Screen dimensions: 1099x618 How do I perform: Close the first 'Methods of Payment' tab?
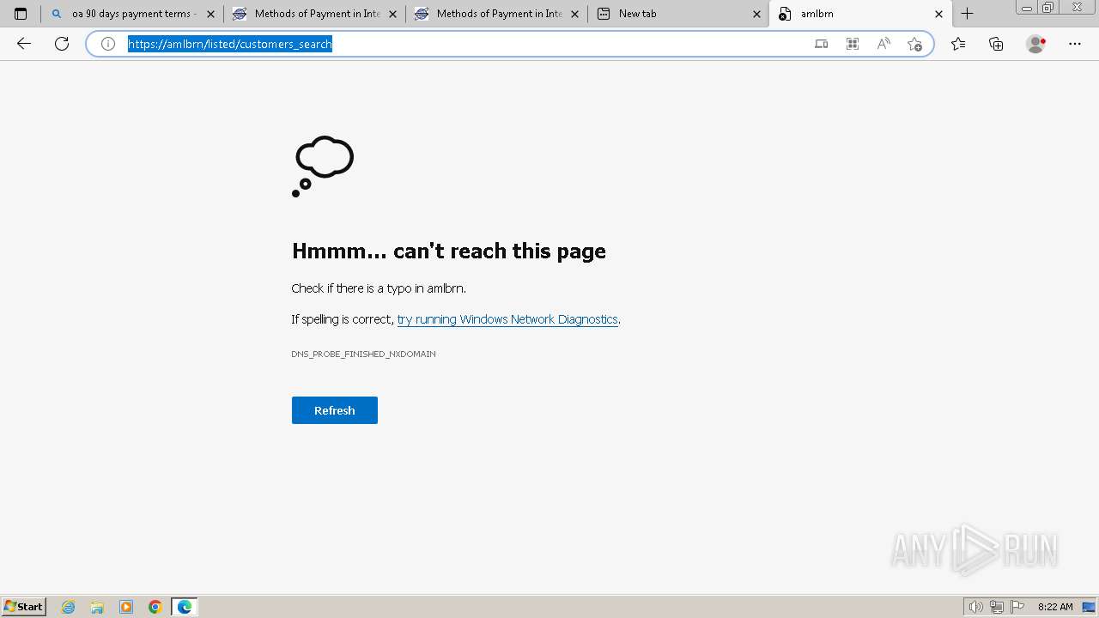(393, 14)
